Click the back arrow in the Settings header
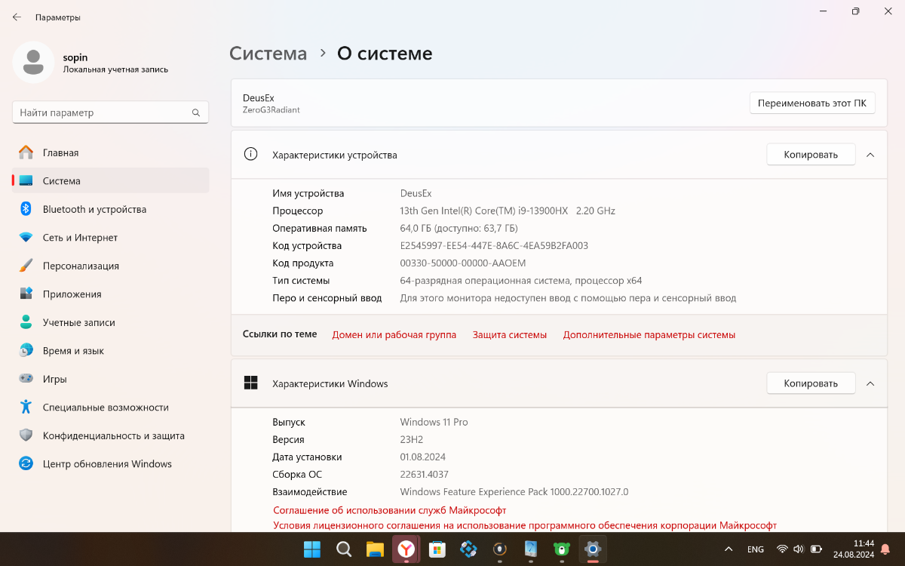 [17, 17]
